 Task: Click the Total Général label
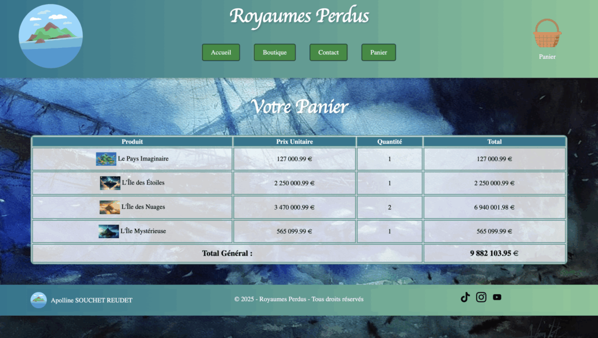pos(227,253)
